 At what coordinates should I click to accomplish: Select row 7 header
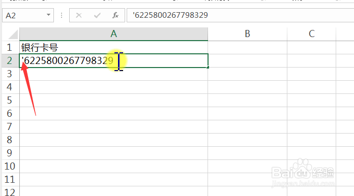click(10, 126)
